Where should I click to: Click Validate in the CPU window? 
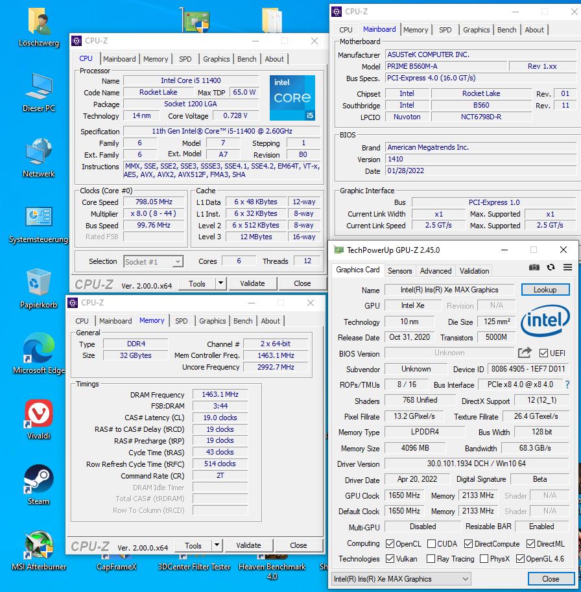click(252, 283)
